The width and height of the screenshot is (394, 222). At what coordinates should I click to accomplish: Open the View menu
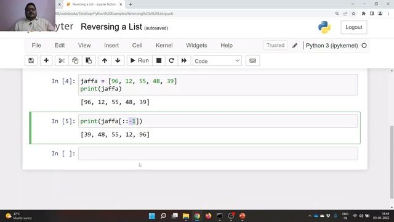click(x=84, y=45)
